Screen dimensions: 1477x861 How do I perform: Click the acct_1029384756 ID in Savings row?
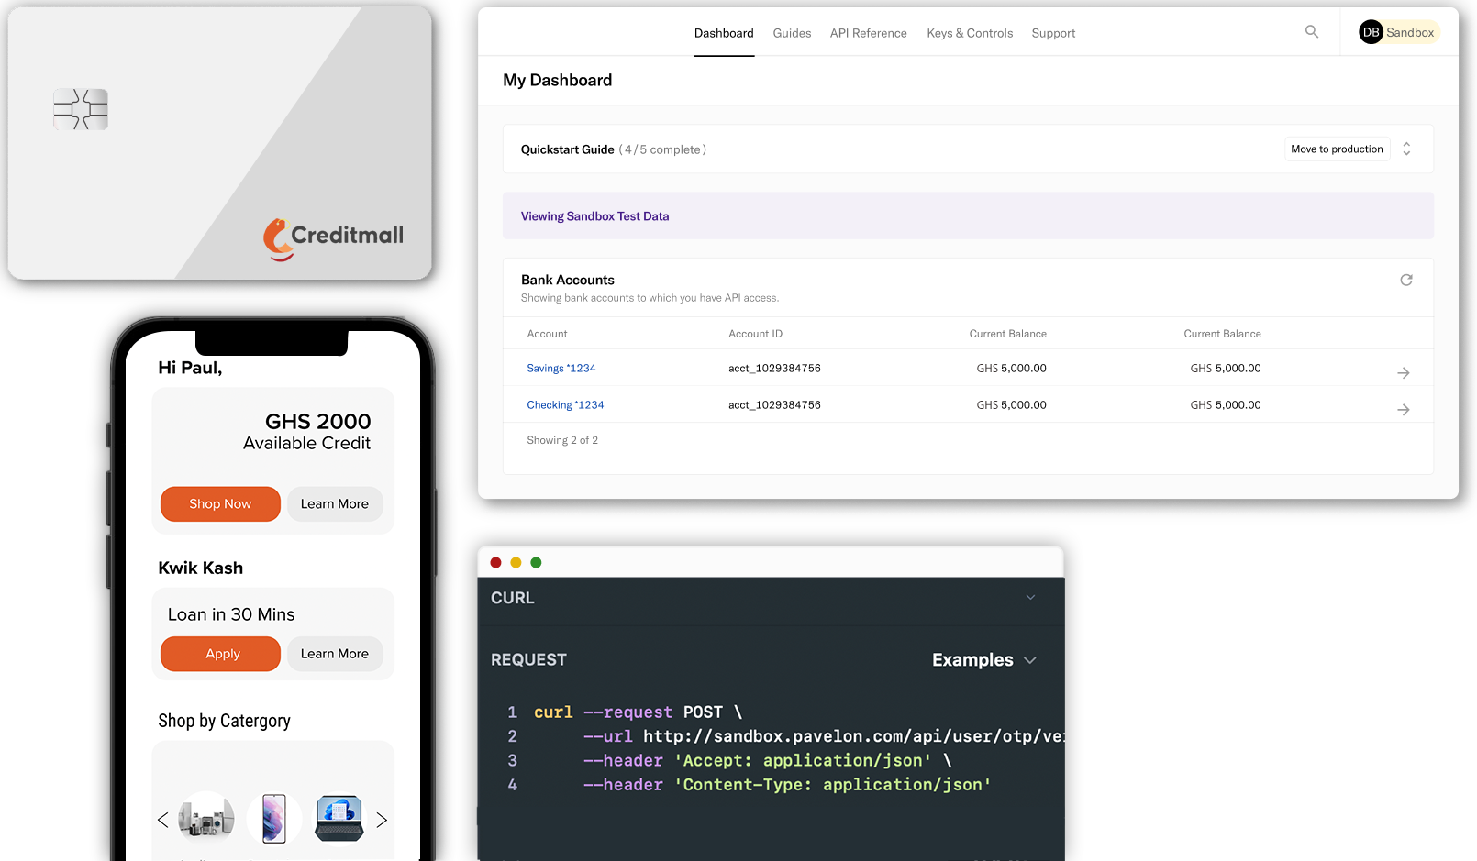(774, 368)
